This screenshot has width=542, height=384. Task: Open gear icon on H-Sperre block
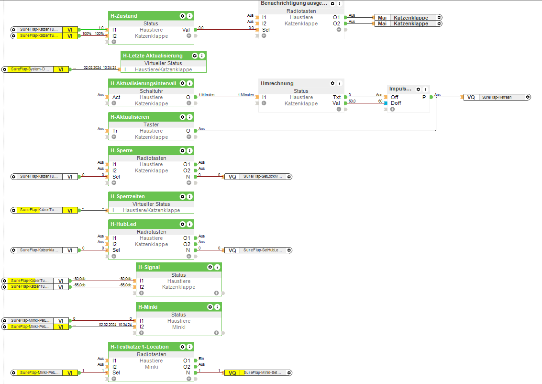point(183,150)
